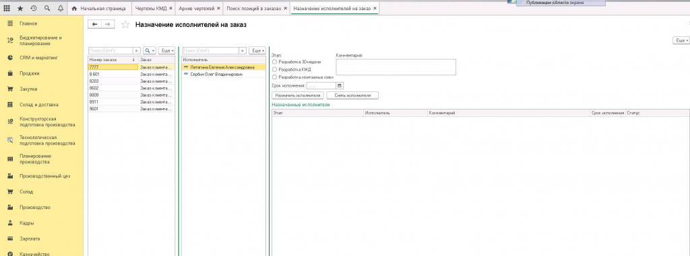Viewport: 690px width, 256px height.
Task: Go back with the left arrow button
Action: coord(94,25)
